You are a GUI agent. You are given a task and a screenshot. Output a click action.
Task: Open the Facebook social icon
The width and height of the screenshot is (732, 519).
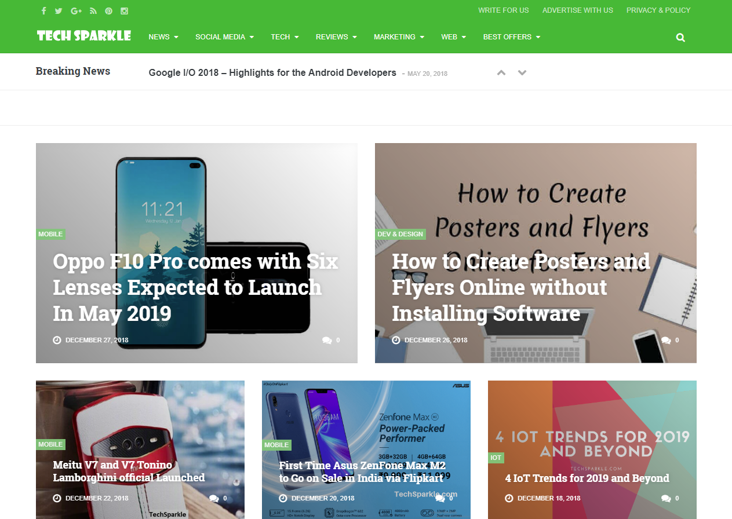pos(44,10)
